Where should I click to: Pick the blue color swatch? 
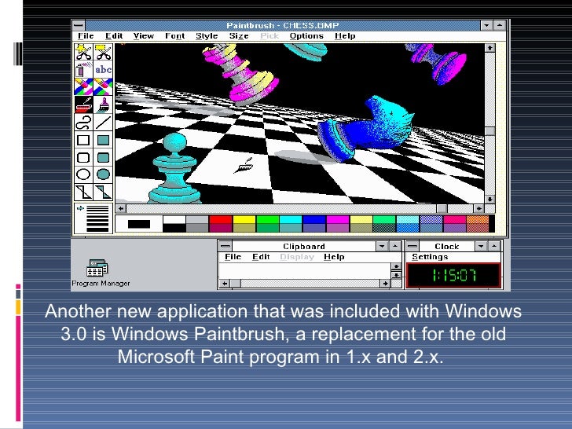pos(314,219)
